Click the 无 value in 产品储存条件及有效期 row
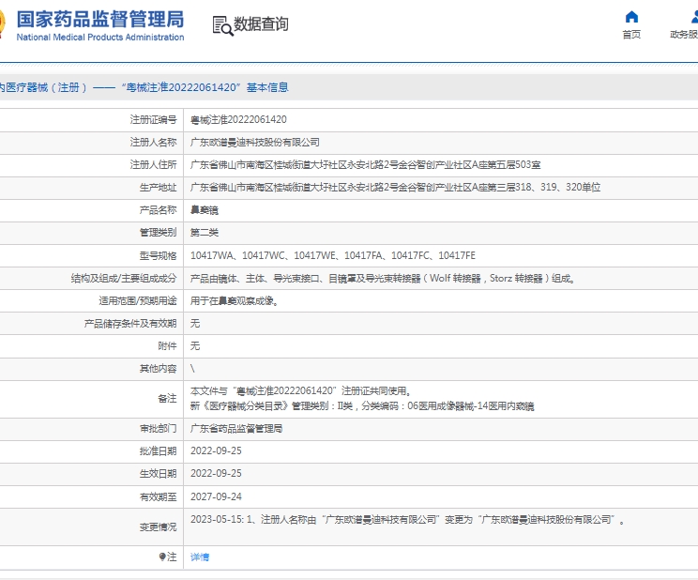 (195, 324)
